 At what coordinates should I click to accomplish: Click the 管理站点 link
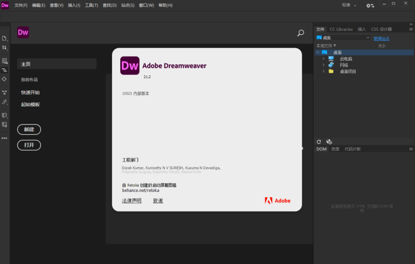coord(381,38)
